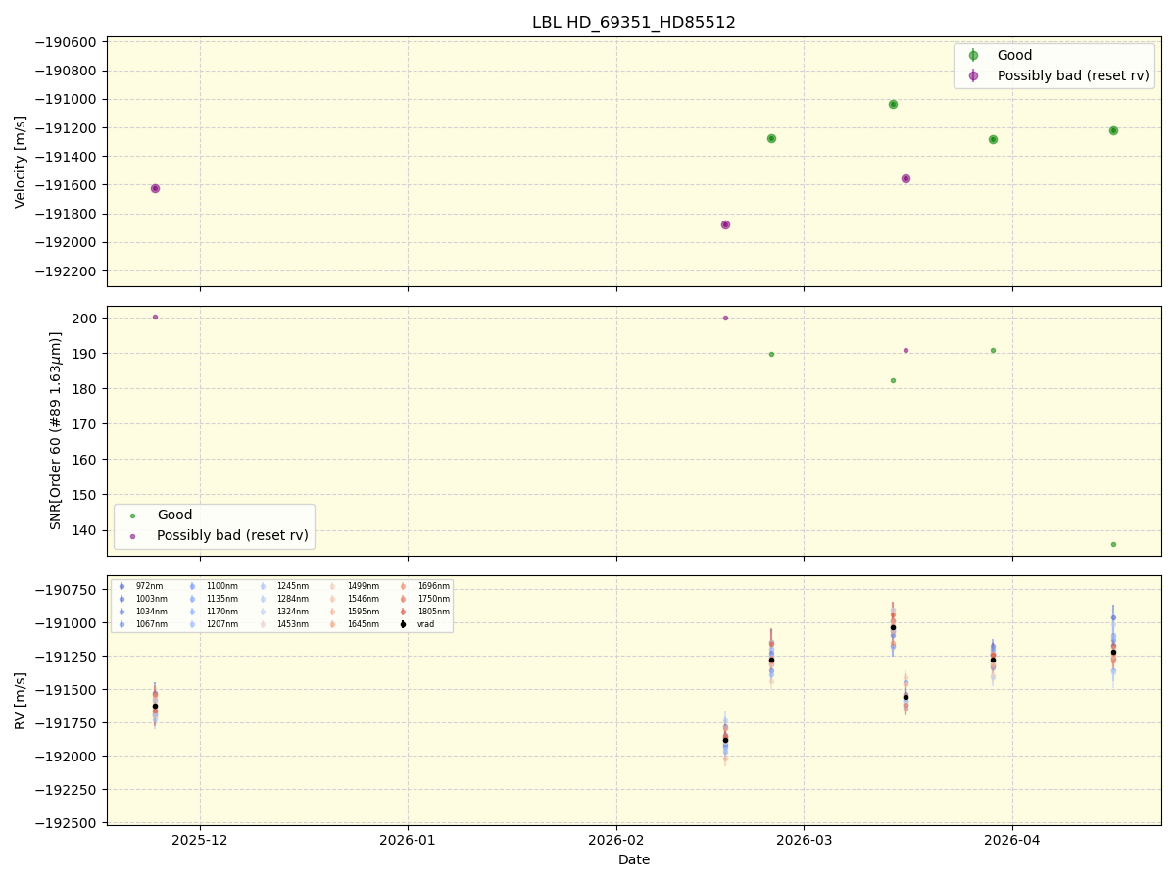The width and height of the screenshot is (1176, 882).
Task: Click the late-March green SNR point
Action: pos(993,350)
